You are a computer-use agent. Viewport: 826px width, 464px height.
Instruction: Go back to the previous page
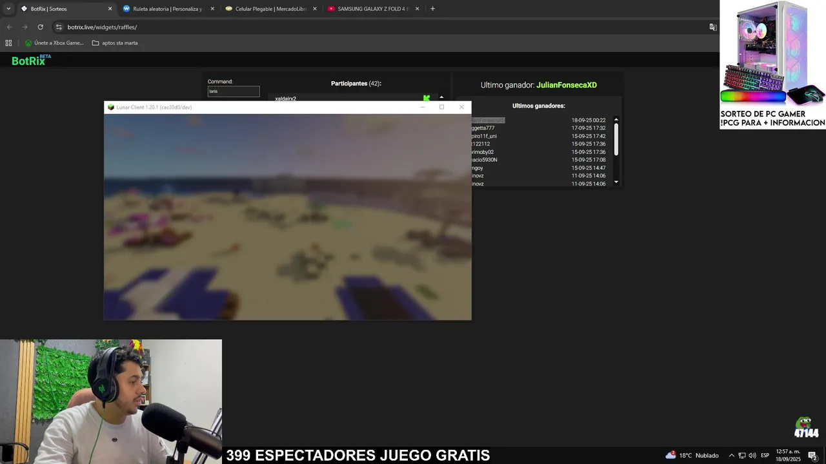tap(9, 27)
